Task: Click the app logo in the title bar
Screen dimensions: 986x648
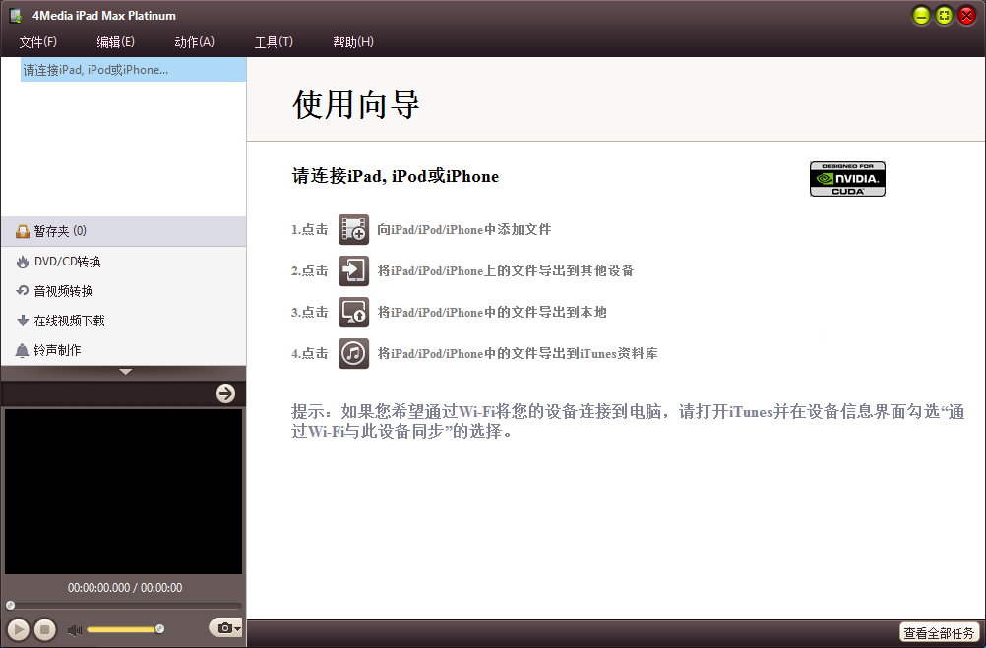Action: tap(16, 15)
